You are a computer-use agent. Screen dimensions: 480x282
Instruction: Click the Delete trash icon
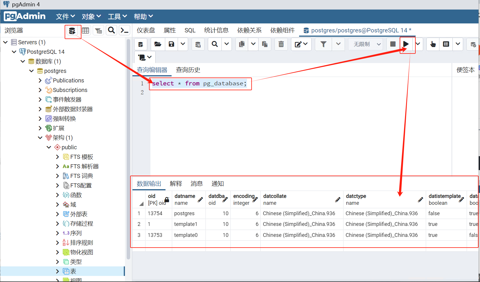(281, 44)
